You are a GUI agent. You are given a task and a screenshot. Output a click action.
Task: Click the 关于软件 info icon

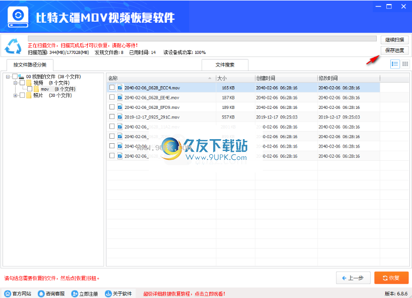pyautogui.click(x=108, y=293)
